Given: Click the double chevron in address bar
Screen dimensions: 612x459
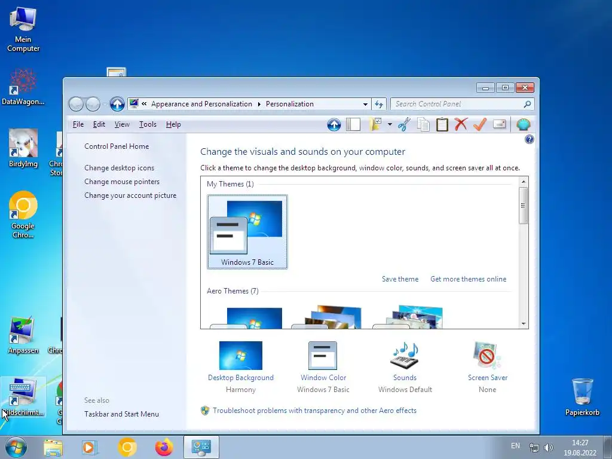Looking at the screenshot, I should coord(144,104).
